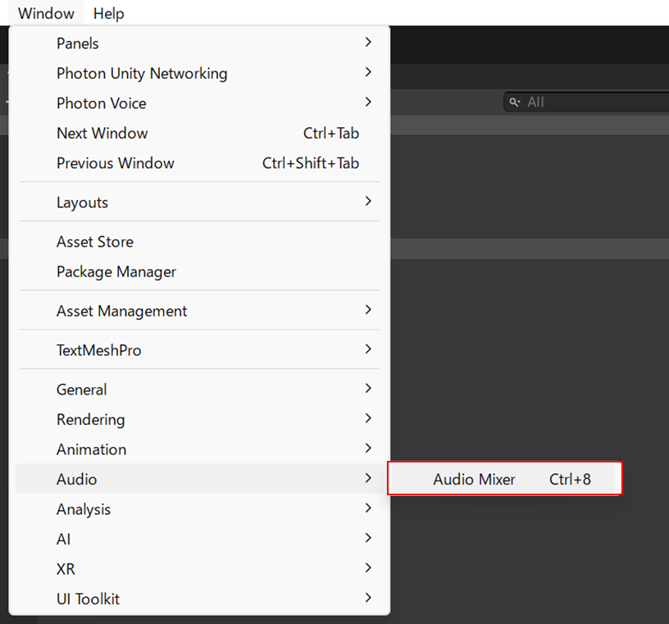
Task: Expand the UI Toolkit submenu
Action: point(199,599)
